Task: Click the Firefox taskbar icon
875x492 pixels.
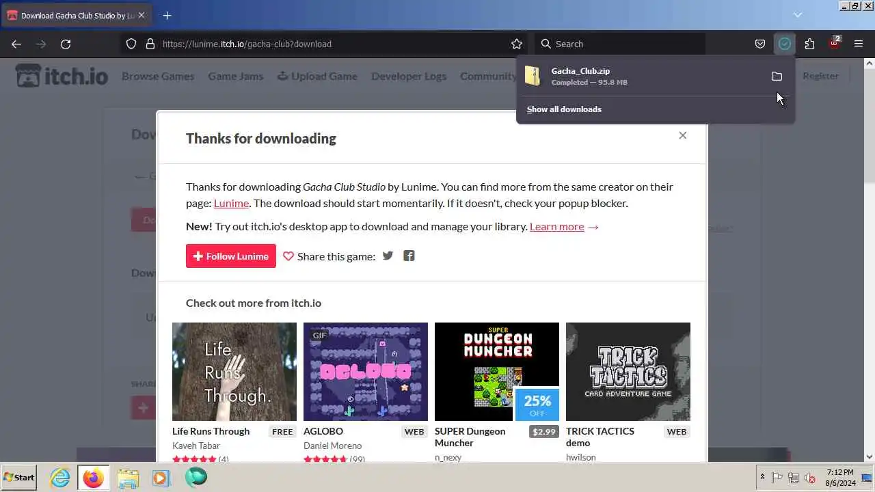Action: click(93, 478)
